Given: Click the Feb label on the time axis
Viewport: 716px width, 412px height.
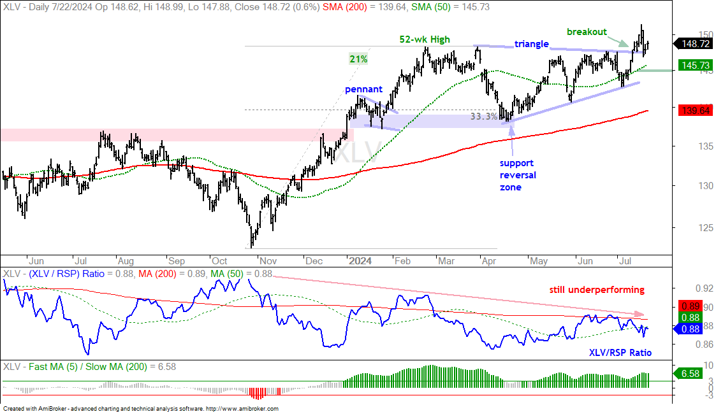Looking at the screenshot, I should (x=402, y=261).
